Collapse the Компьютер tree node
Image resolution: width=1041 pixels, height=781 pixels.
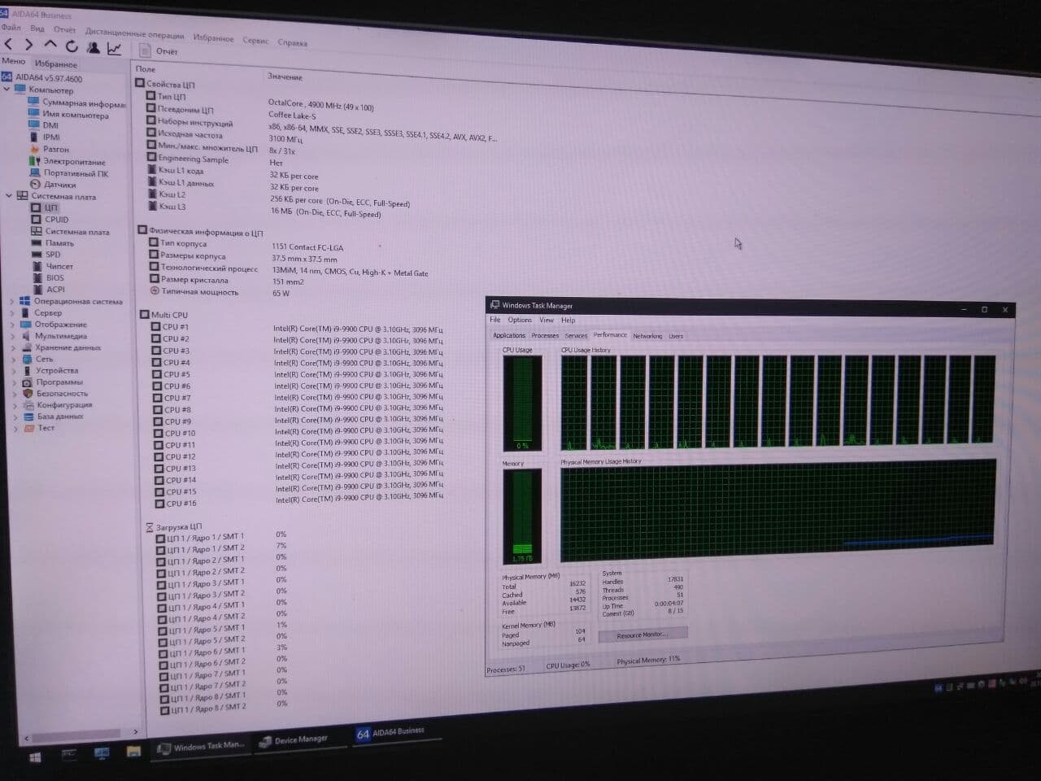7,89
